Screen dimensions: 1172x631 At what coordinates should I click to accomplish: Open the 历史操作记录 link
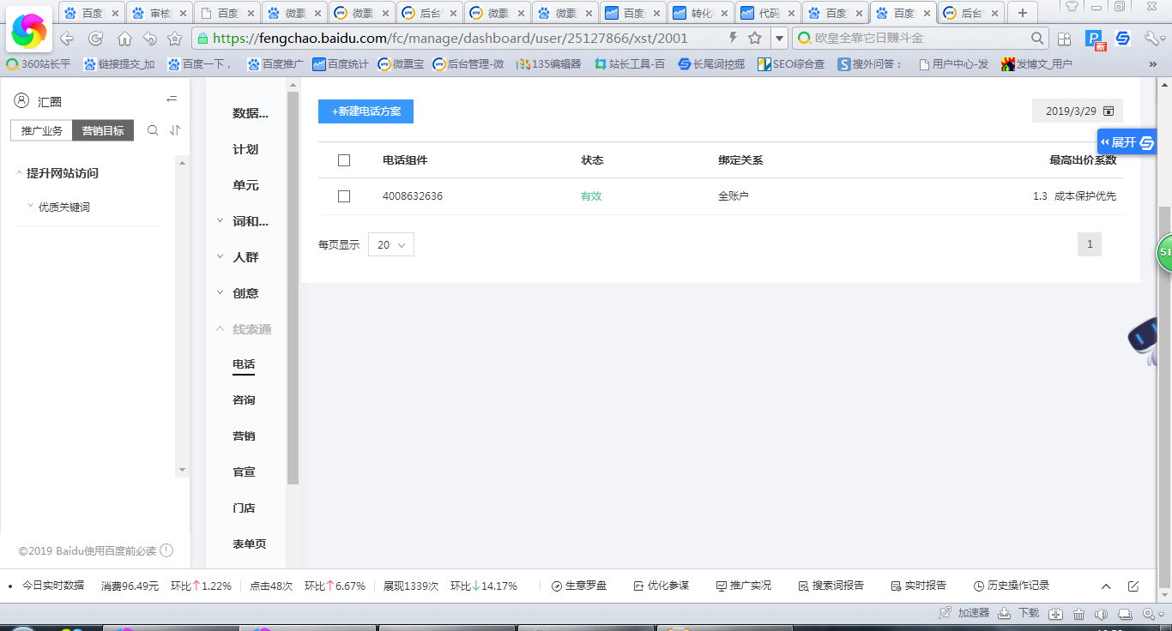coord(1012,586)
